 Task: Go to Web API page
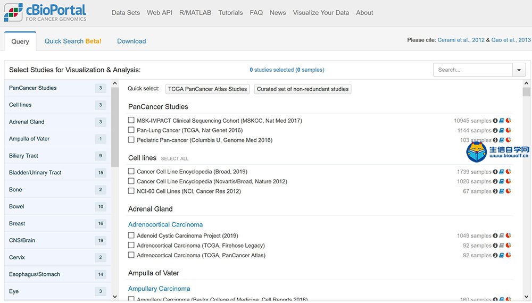(x=160, y=13)
